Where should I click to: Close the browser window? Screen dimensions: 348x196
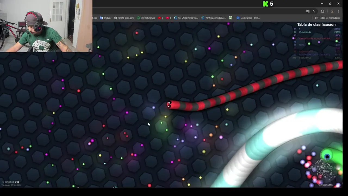click(x=338, y=4)
